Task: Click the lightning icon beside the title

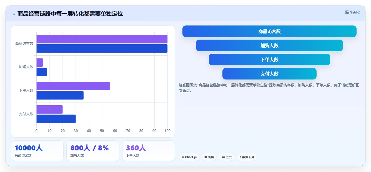Action: (13, 14)
